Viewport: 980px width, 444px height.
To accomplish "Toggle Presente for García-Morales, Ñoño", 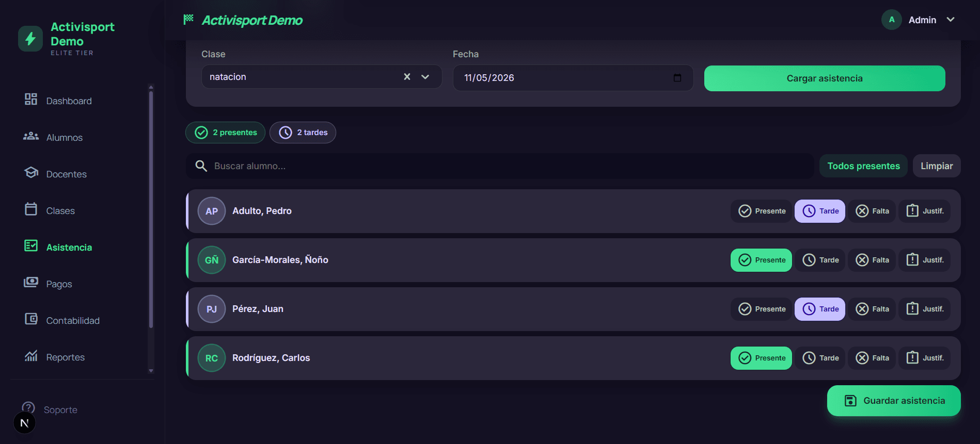I will pos(761,260).
